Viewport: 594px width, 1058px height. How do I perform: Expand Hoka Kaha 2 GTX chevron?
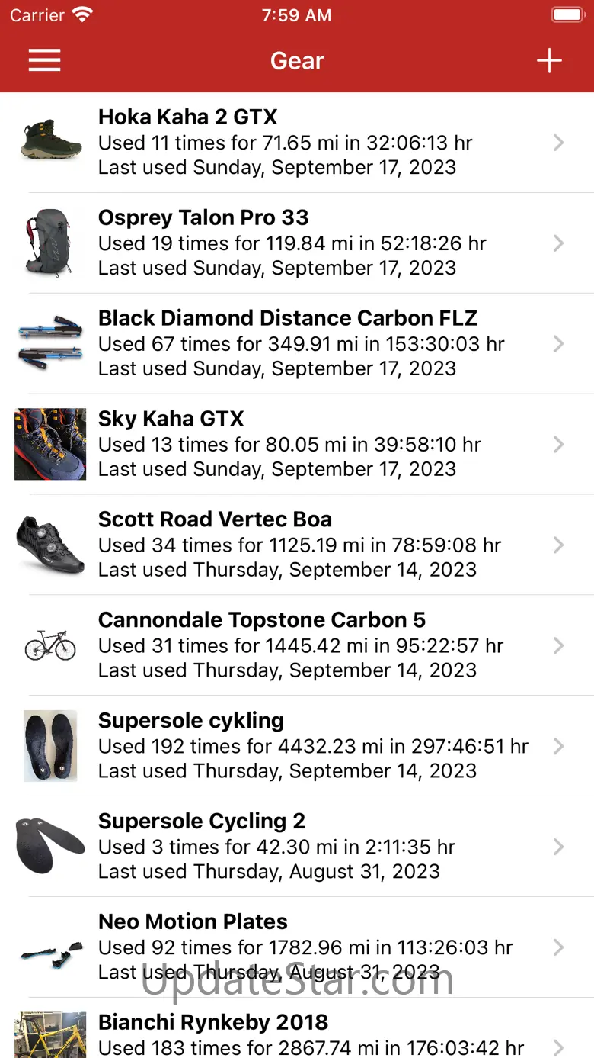coord(558,143)
